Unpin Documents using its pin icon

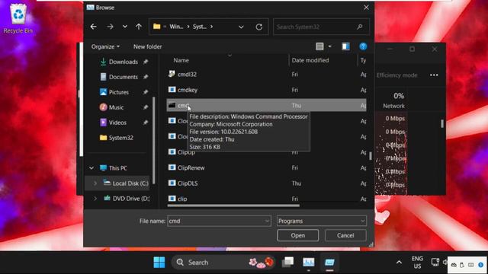pos(146,77)
